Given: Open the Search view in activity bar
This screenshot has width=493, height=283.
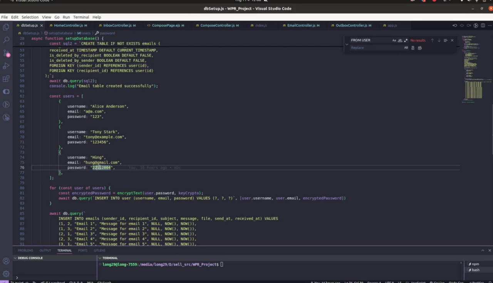Looking at the screenshot, I should 6,40.
